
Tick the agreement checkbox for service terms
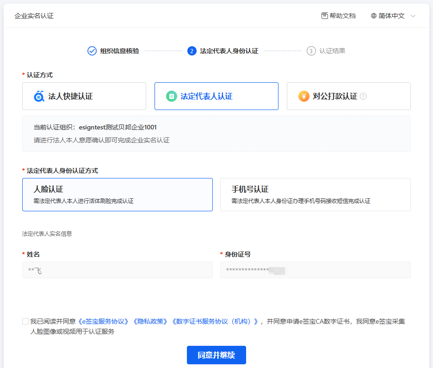[25, 321]
